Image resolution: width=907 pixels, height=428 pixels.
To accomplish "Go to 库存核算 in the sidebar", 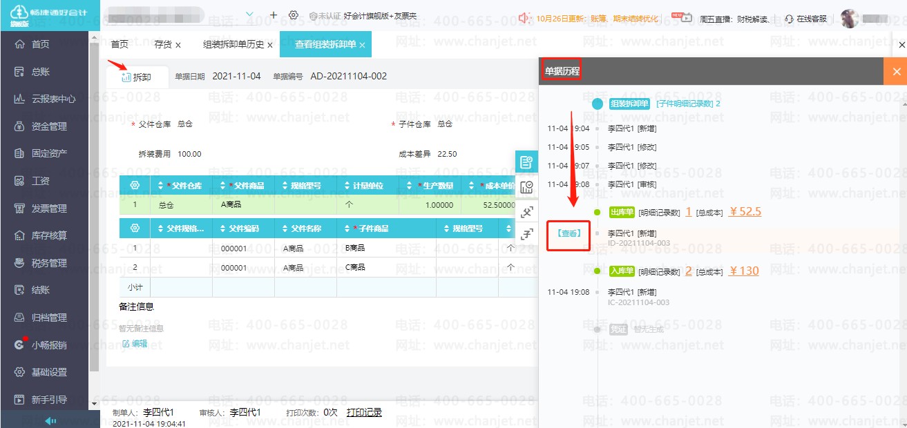I will coord(48,235).
